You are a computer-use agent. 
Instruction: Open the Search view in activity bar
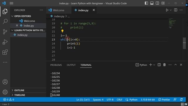tap(5, 21)
